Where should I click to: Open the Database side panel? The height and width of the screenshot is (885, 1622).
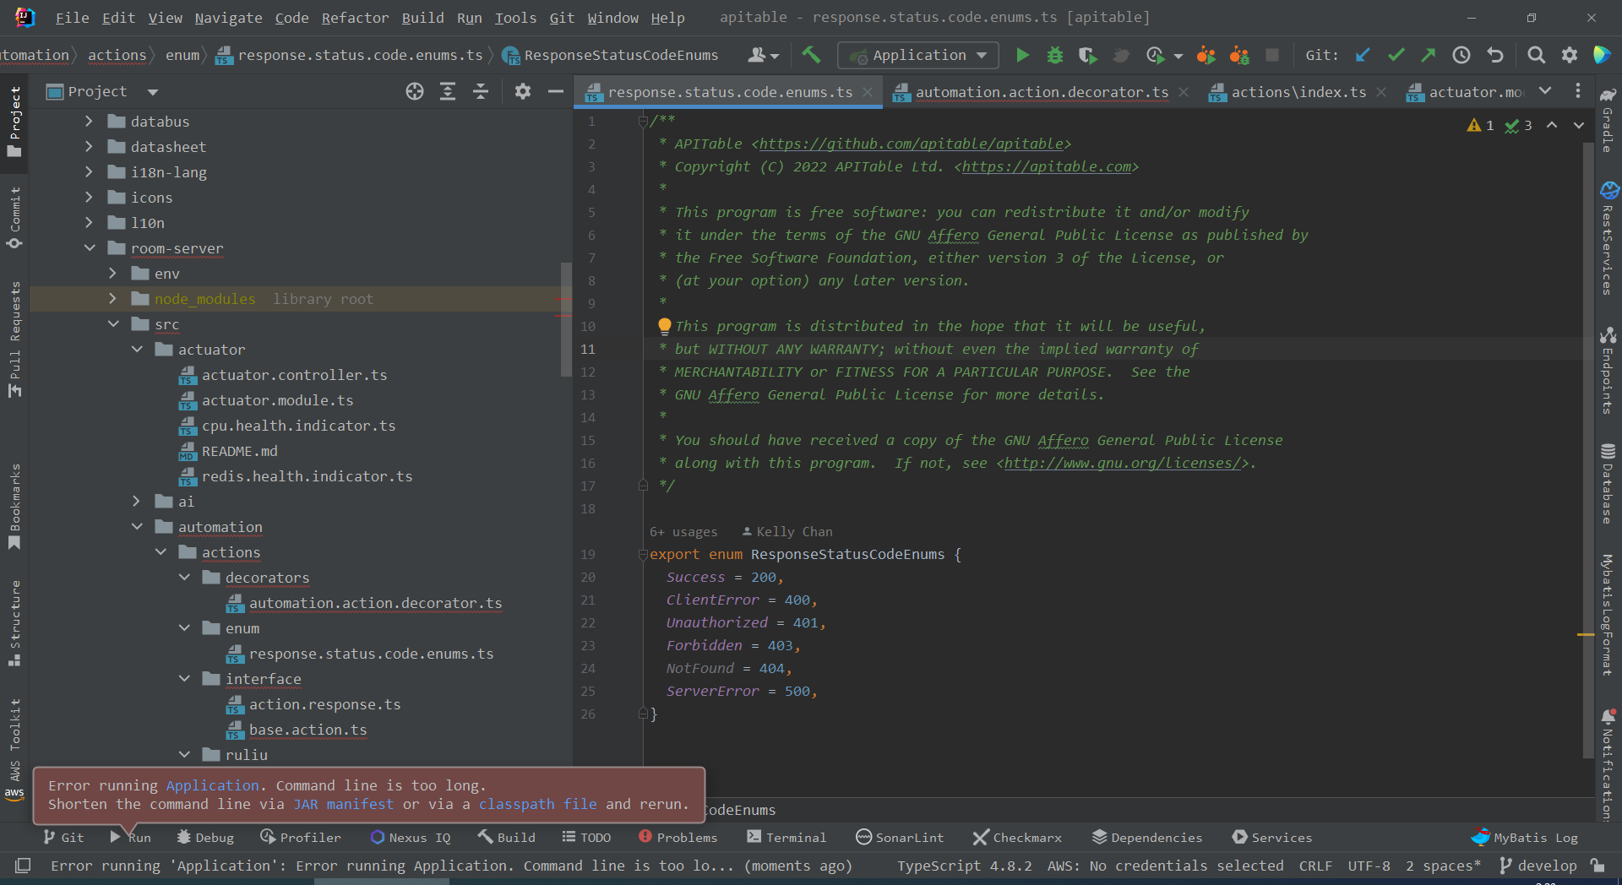(1608, 485)
